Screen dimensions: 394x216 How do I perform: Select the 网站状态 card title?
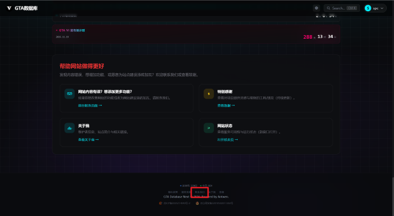pyautogui.click(x=224, y=126)
